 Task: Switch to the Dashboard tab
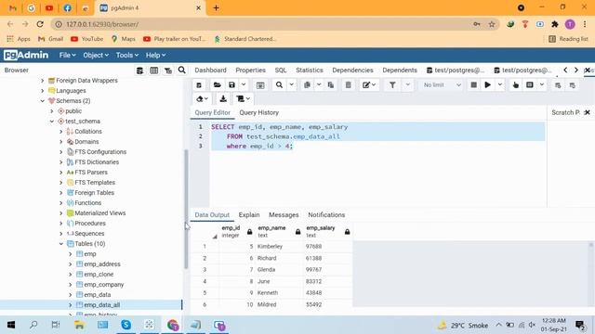[x=211, y=71]
